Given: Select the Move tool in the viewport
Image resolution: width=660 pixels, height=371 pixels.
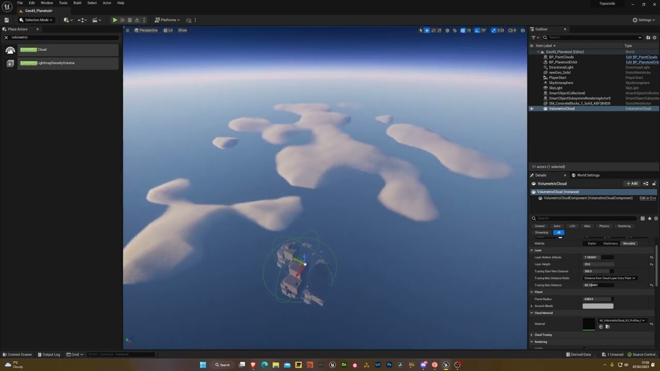Looking at the screenshot, I should pyautogui.click(x=427, y=30).
